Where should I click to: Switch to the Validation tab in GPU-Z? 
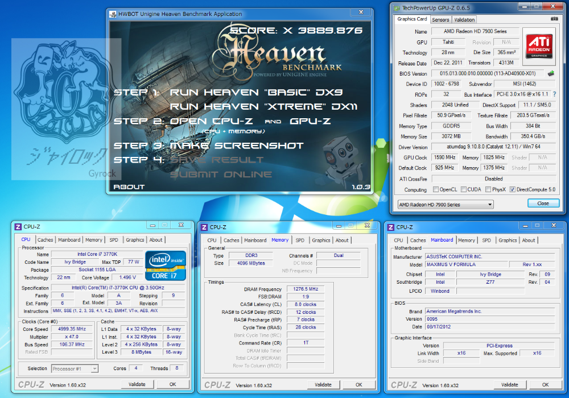pyautogui.click(x=464, y=20)
